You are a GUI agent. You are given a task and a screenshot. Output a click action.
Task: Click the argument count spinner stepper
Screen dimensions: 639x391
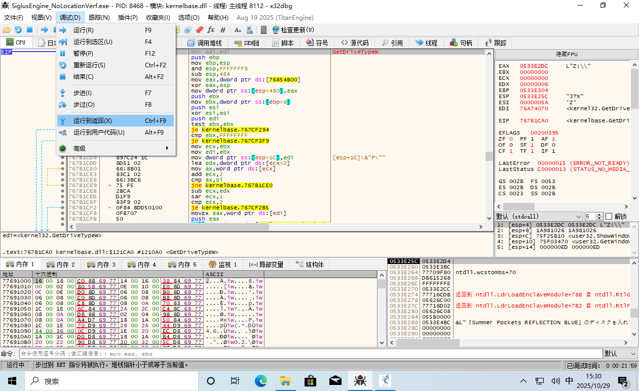pyautogui.click(x=599, y=216)
